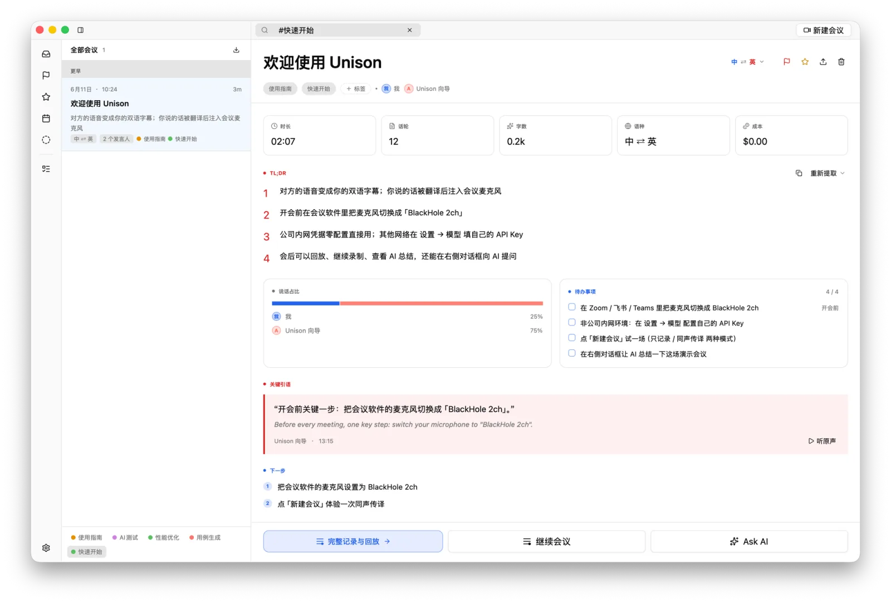Click next step 点「新建会议」体验一次同声传译

331,504
